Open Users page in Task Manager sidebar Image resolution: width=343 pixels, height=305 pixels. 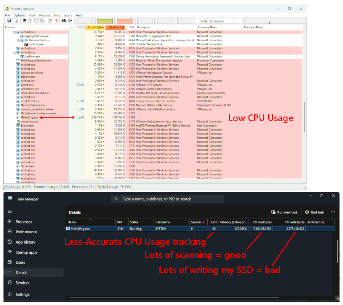[x=34, y=262]
